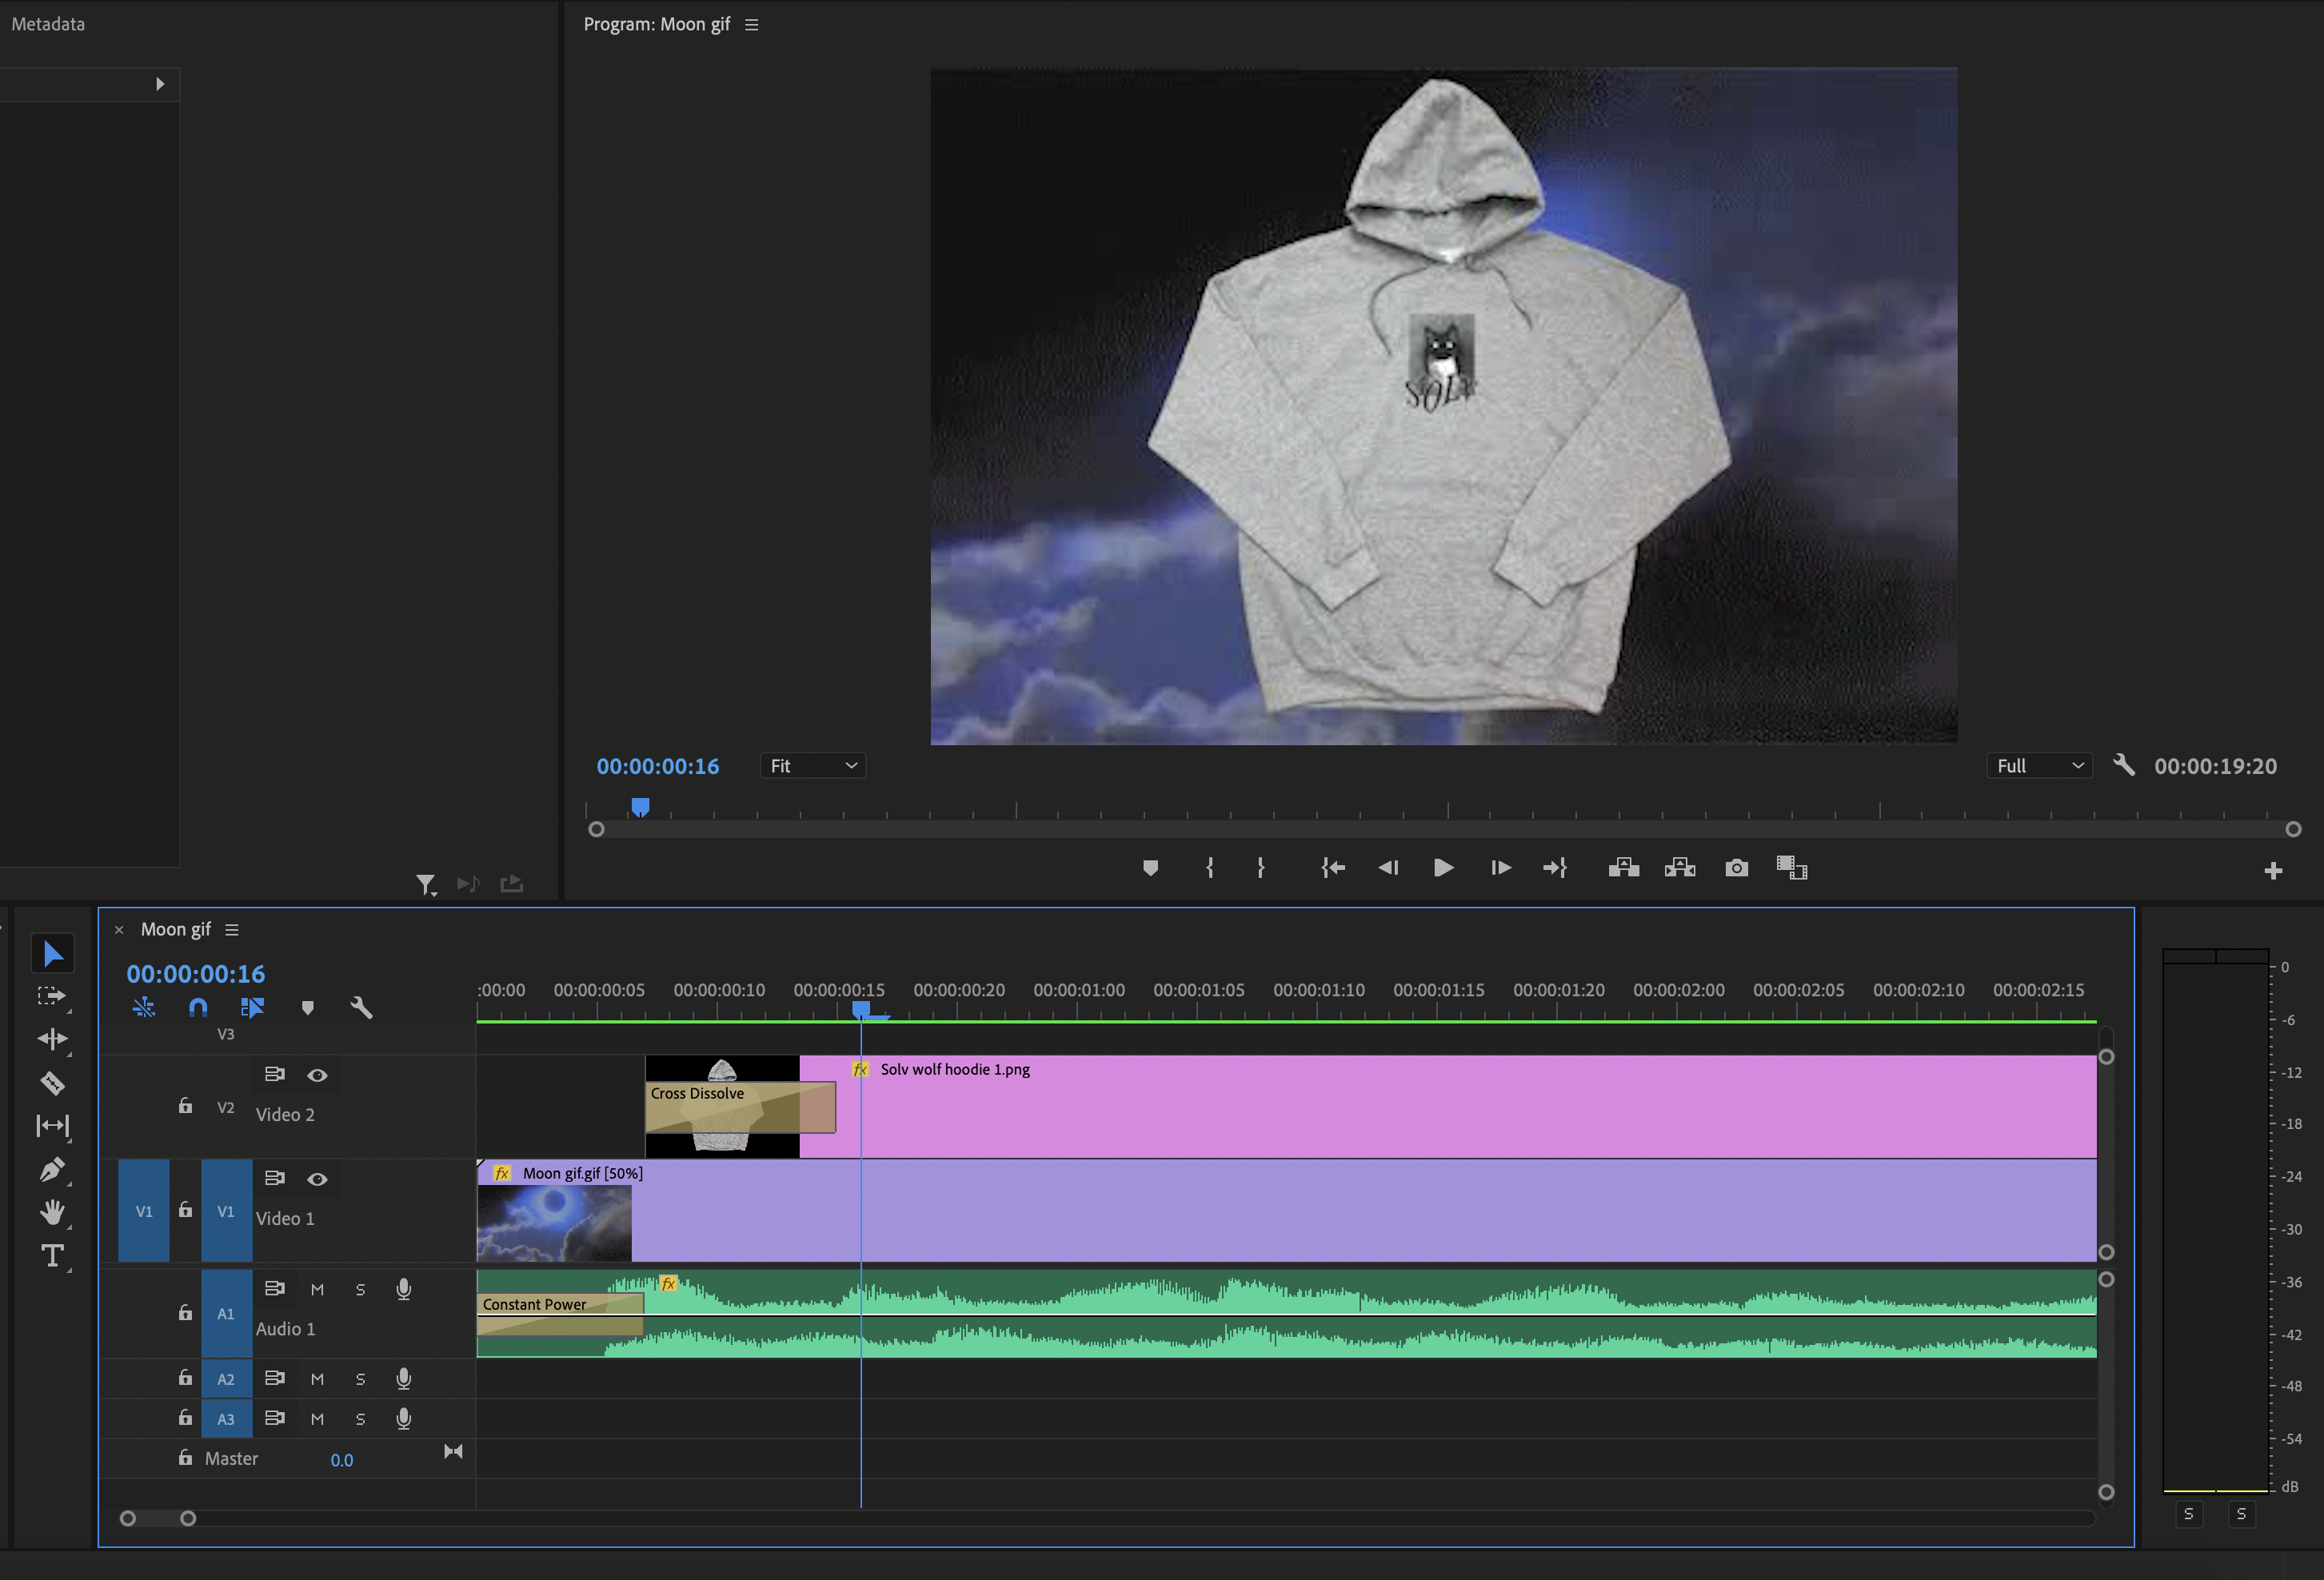Viewport: 2324px width, 1580px height.
Task: Open the Fit zoom level dropdown
Action: tap(813, 766)
